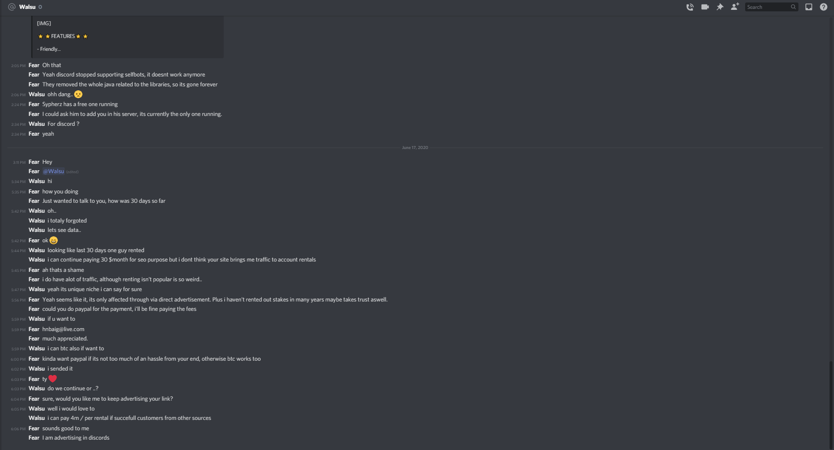Viewport: 834px width, 450px height.
Task: Open the help question mark icon
Action: 823,7
